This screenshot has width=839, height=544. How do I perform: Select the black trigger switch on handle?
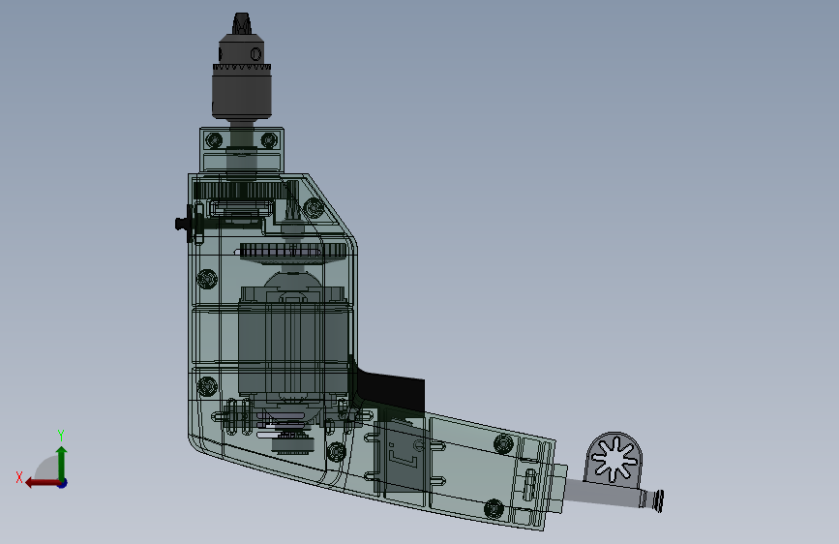pyautogui.click(x=390, y=392)
